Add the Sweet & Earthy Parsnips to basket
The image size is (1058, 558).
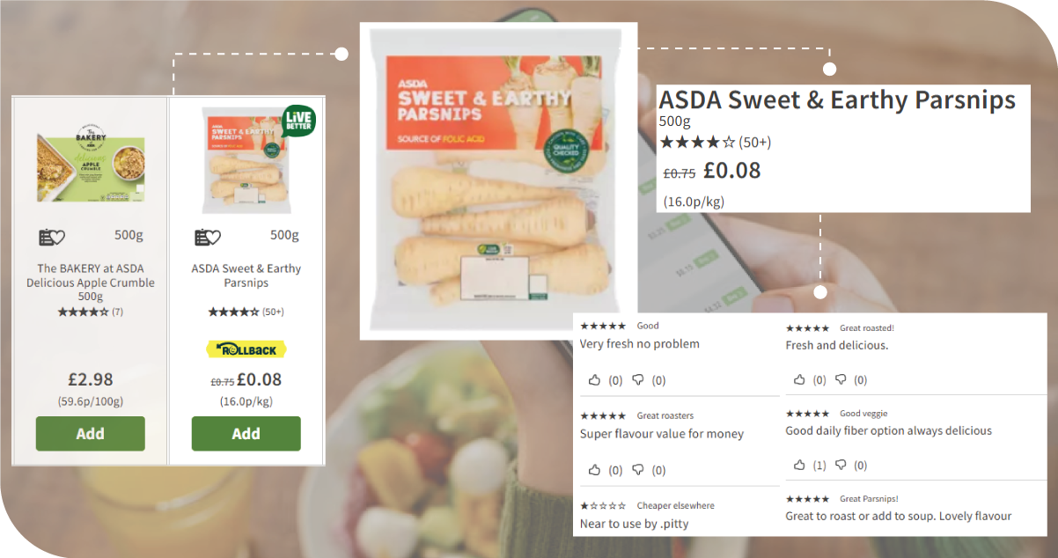(246, 433)
